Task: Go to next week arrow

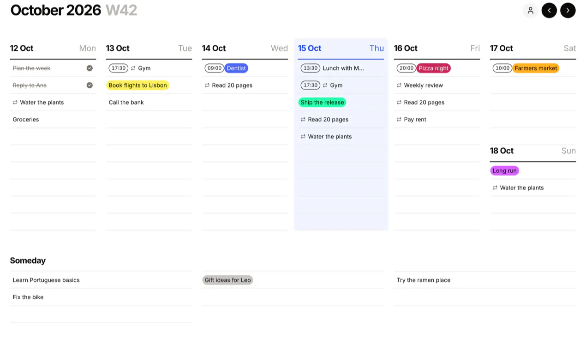Action: pyautogui.click(x=568, y=10)
